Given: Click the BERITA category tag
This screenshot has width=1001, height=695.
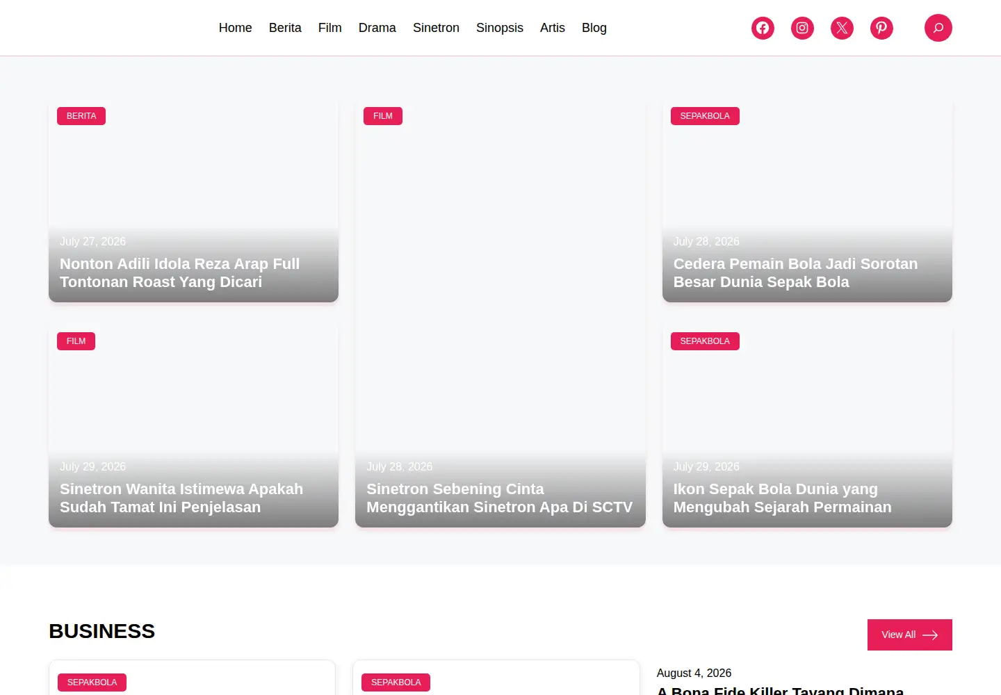Looking at the screenshot, I should pos(81,116).
